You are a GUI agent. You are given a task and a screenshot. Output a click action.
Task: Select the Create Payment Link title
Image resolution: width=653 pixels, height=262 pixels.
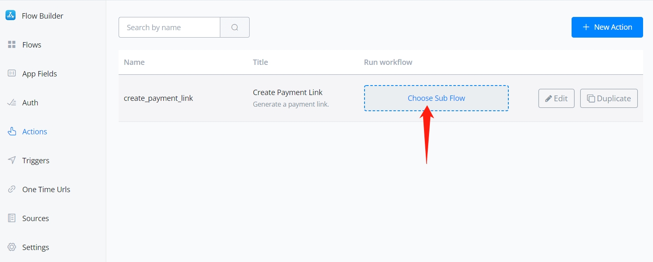(x=288, y=93)
